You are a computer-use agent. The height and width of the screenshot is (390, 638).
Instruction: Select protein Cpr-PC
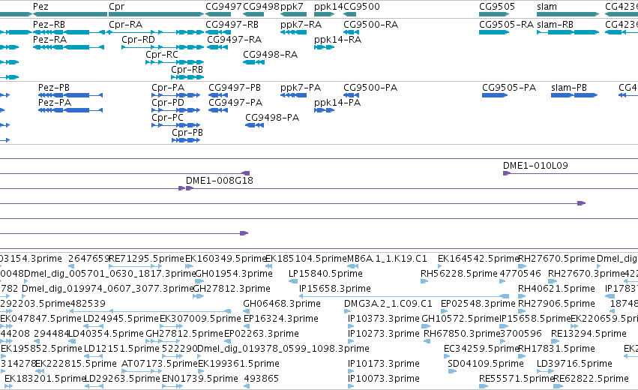click(175, 125)
